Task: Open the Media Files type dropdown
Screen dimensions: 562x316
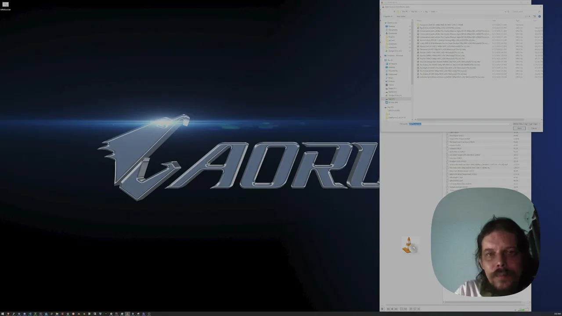Action: (526, 124)
